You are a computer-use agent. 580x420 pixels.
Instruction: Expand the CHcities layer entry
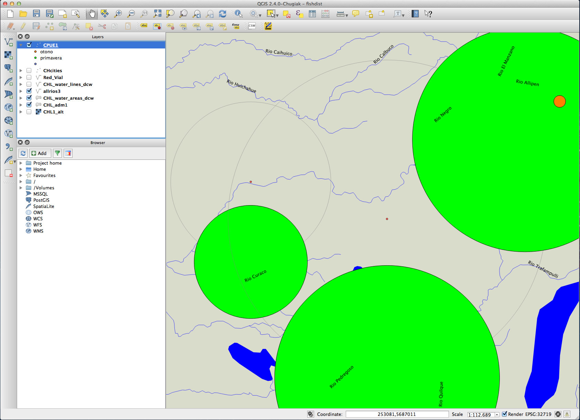click(x=21, y=70)
